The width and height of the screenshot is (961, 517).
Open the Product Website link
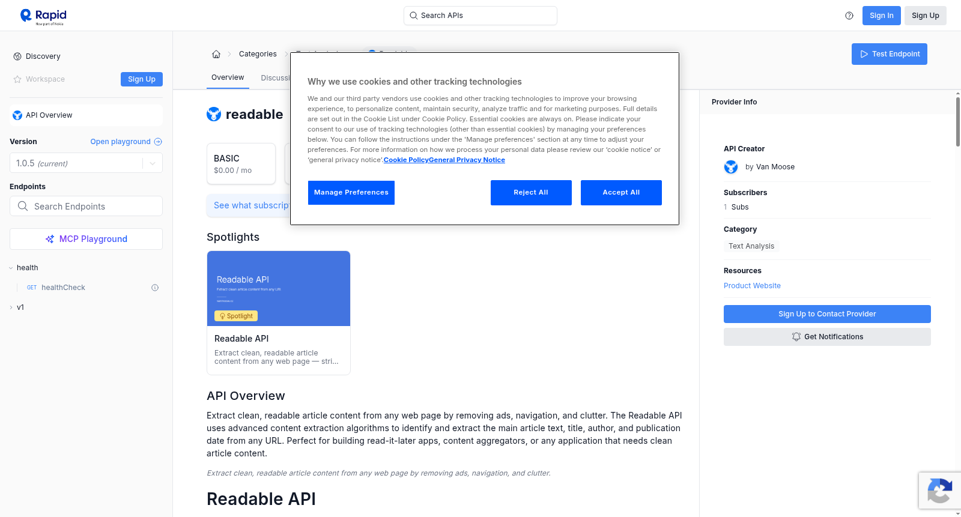coord(752,286)
